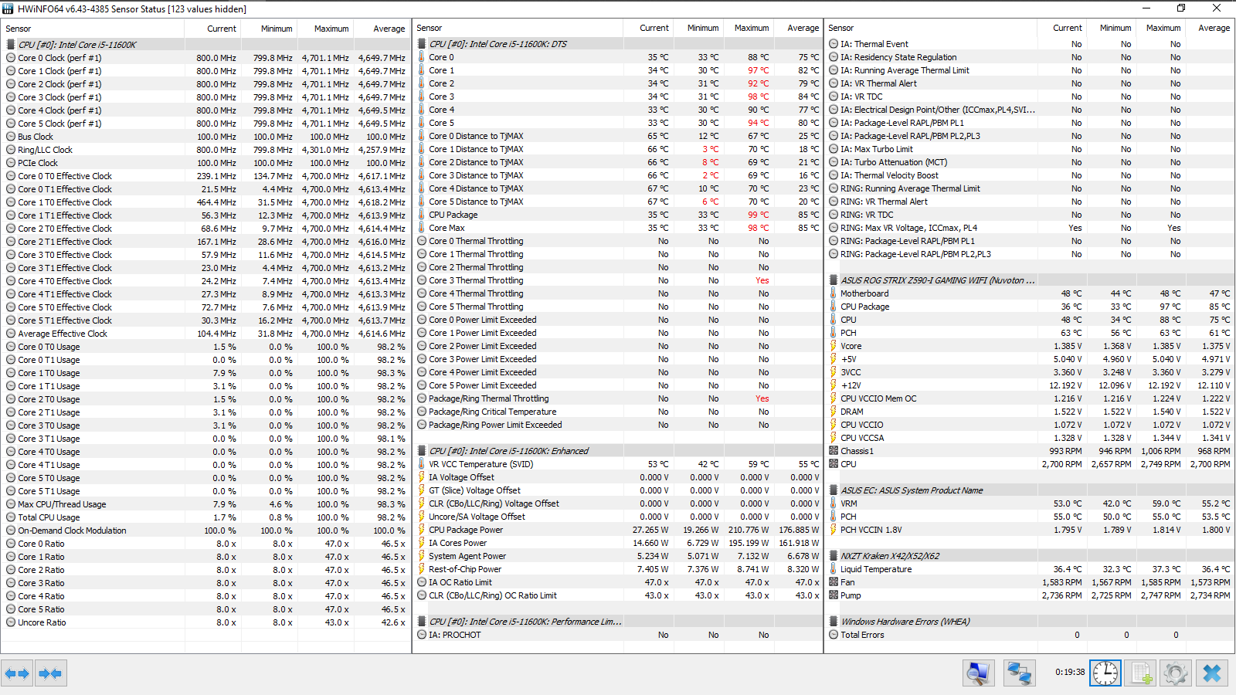The width and height of the screenshot is (1236, 695).
Task: Select the +12V voltage row
Action: click(x=1031, y=385)
